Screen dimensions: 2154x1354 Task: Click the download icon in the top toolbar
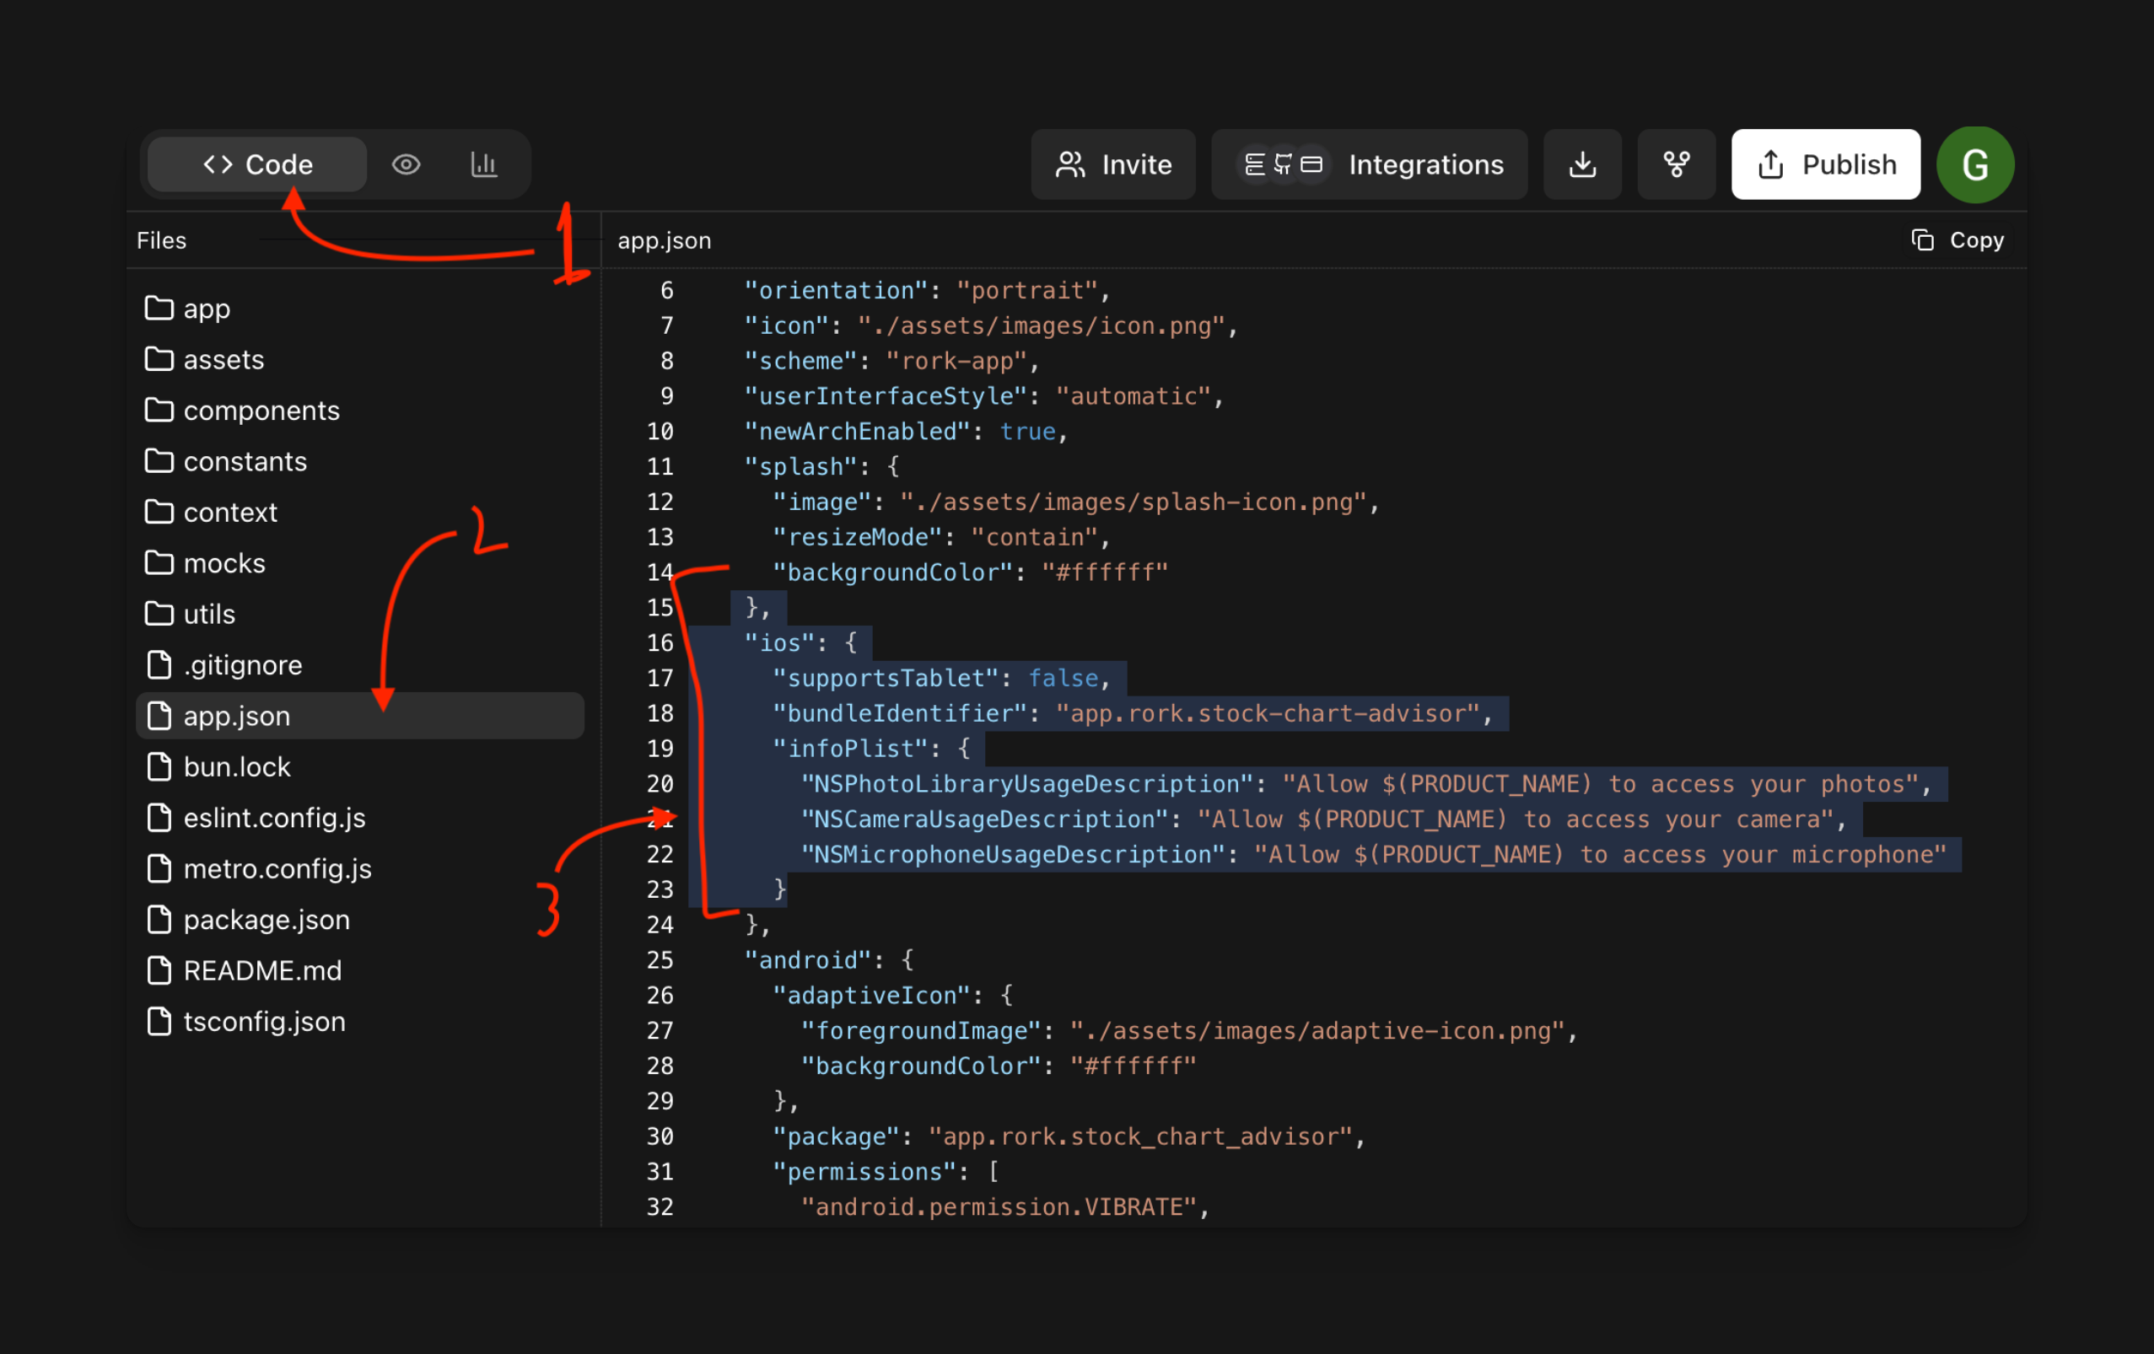click(1581, 164)
